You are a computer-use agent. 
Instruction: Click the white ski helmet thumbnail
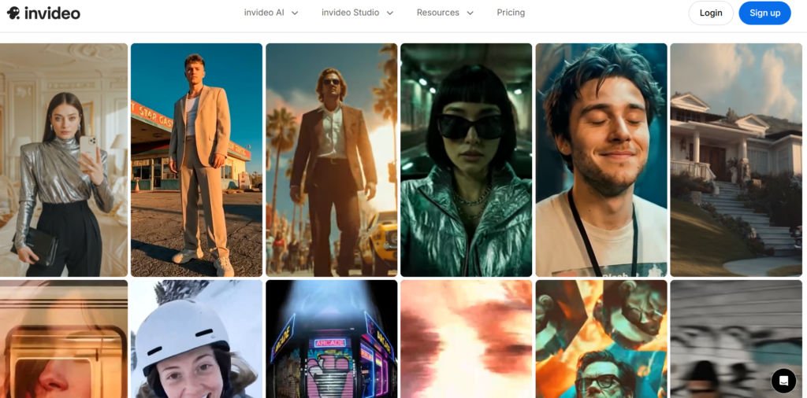click(196, 339)
